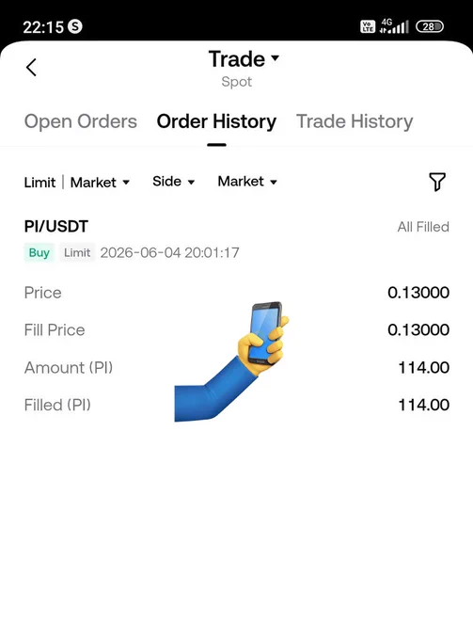Expand the Trade dropdown title

(x=244, y=59)
